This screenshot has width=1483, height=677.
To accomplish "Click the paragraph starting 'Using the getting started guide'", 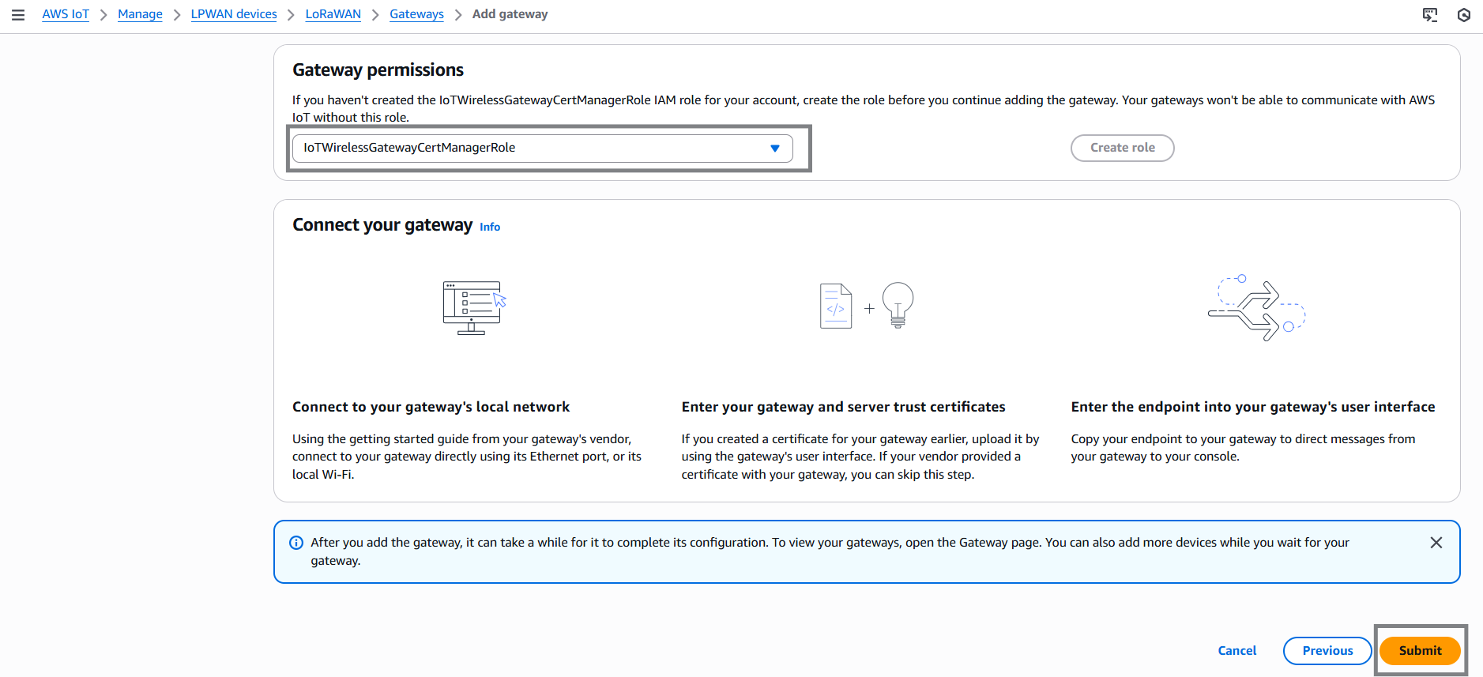I will click(x=467, y=457).
